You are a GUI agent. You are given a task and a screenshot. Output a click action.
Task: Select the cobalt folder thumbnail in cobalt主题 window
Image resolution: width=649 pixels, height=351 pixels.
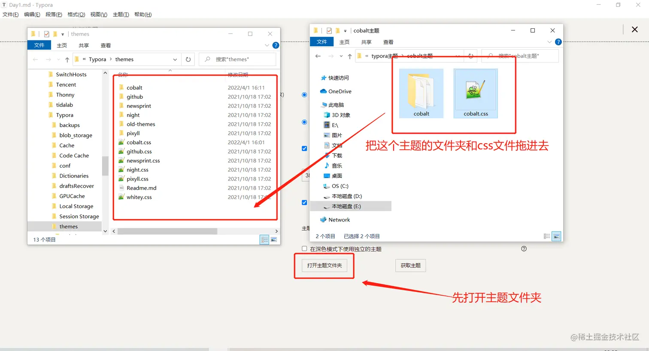pyautogui.click(x=421, y=94)
